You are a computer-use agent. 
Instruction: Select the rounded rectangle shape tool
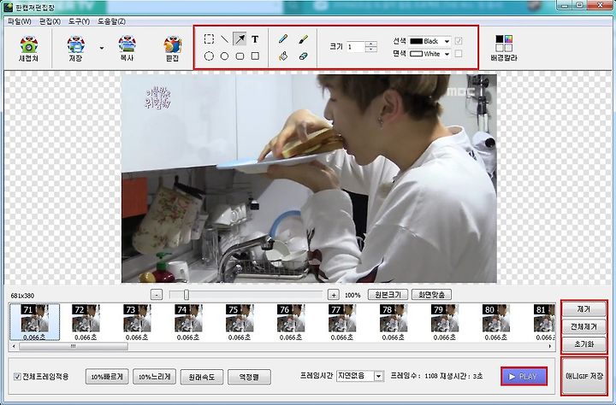click(x=240, y=56)
